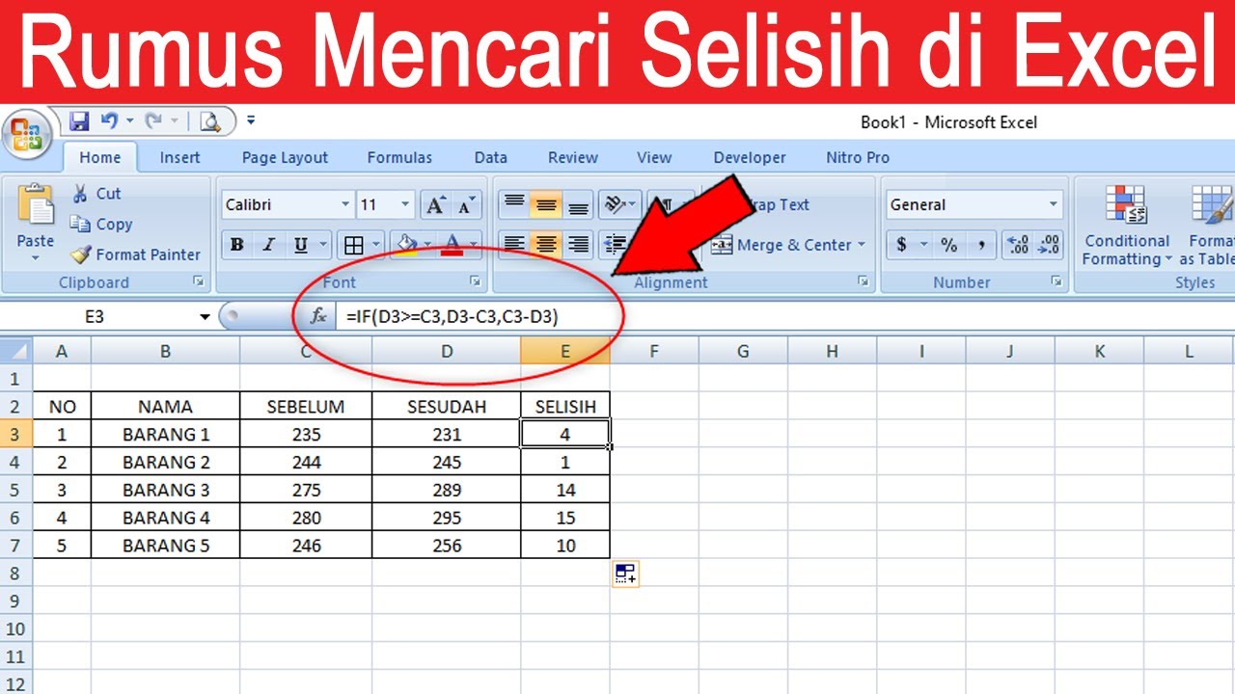Open the General number format dropdown

(1053, 204)
